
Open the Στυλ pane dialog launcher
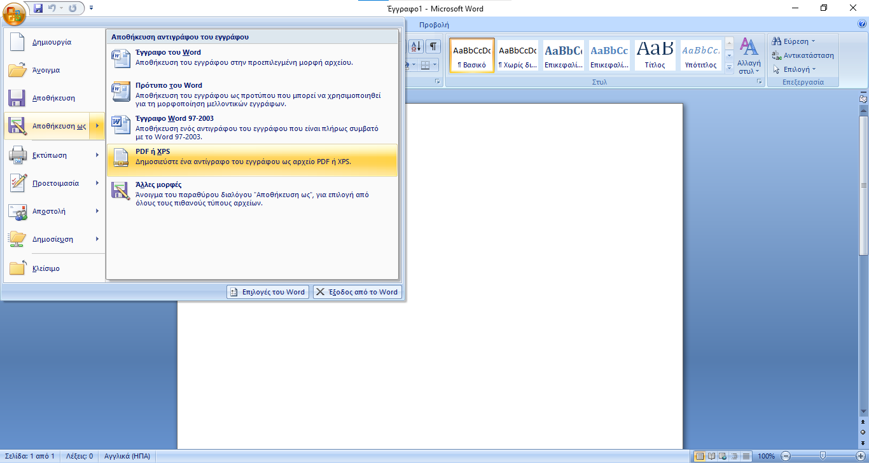(x=759, y=82)
